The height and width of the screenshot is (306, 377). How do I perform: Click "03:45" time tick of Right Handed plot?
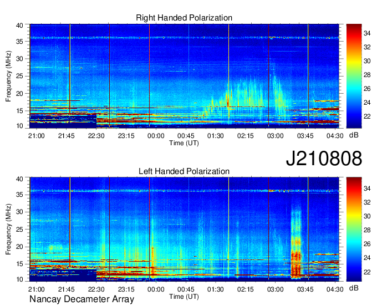tap(305, 136)
